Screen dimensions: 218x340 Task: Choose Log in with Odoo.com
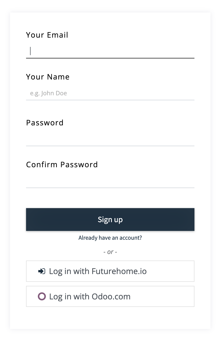110,296
